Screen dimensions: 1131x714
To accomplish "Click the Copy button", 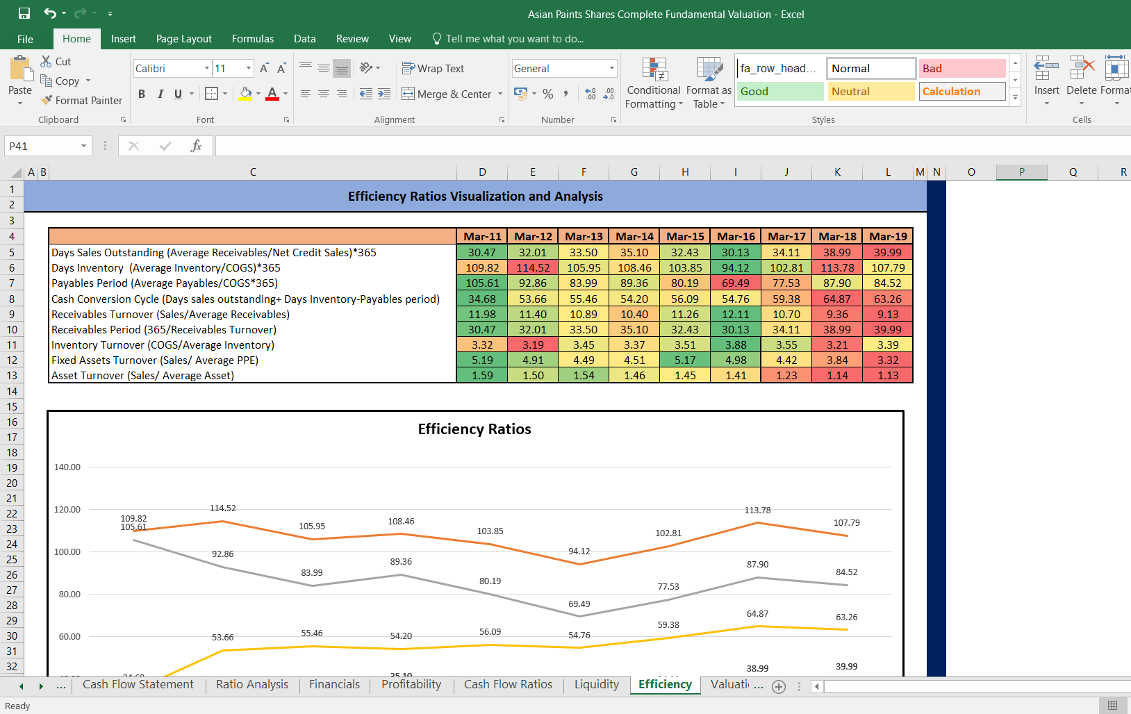I will pyautogui.click(x=60, y=81).
